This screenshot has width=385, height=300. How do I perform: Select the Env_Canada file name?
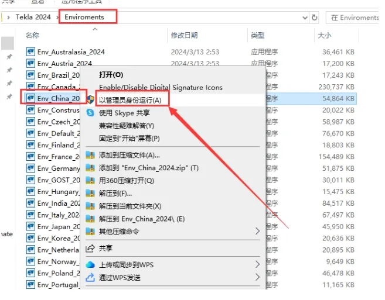59,87
